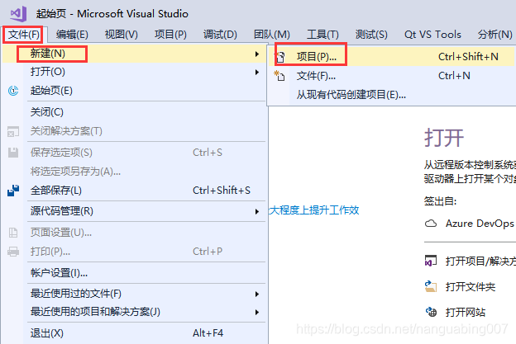516x344 pixels.
Task: Select 从现有代码创建项目(E)... in submenu
Action: pos(392,95)
